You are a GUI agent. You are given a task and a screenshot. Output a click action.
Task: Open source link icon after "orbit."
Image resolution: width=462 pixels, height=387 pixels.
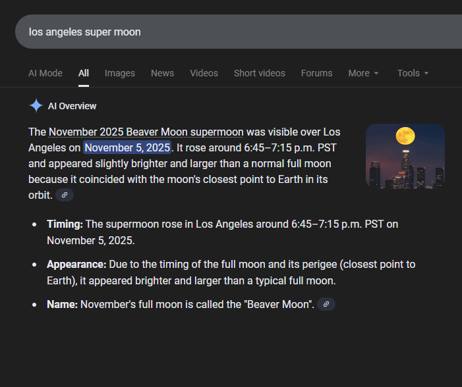click(64, 195)
